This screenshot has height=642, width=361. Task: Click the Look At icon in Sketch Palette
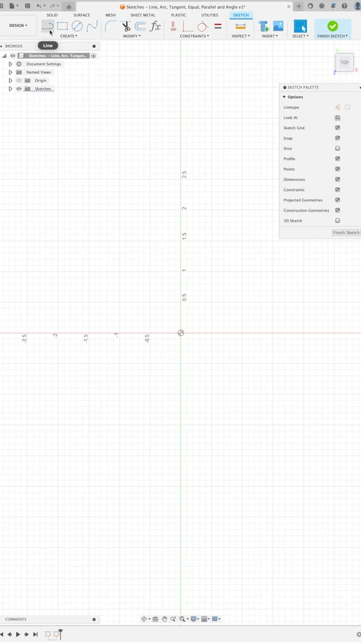pyautogui.click(x=337, y=118)
